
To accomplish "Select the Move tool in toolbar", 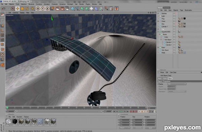I will click(x=18, y=9).
